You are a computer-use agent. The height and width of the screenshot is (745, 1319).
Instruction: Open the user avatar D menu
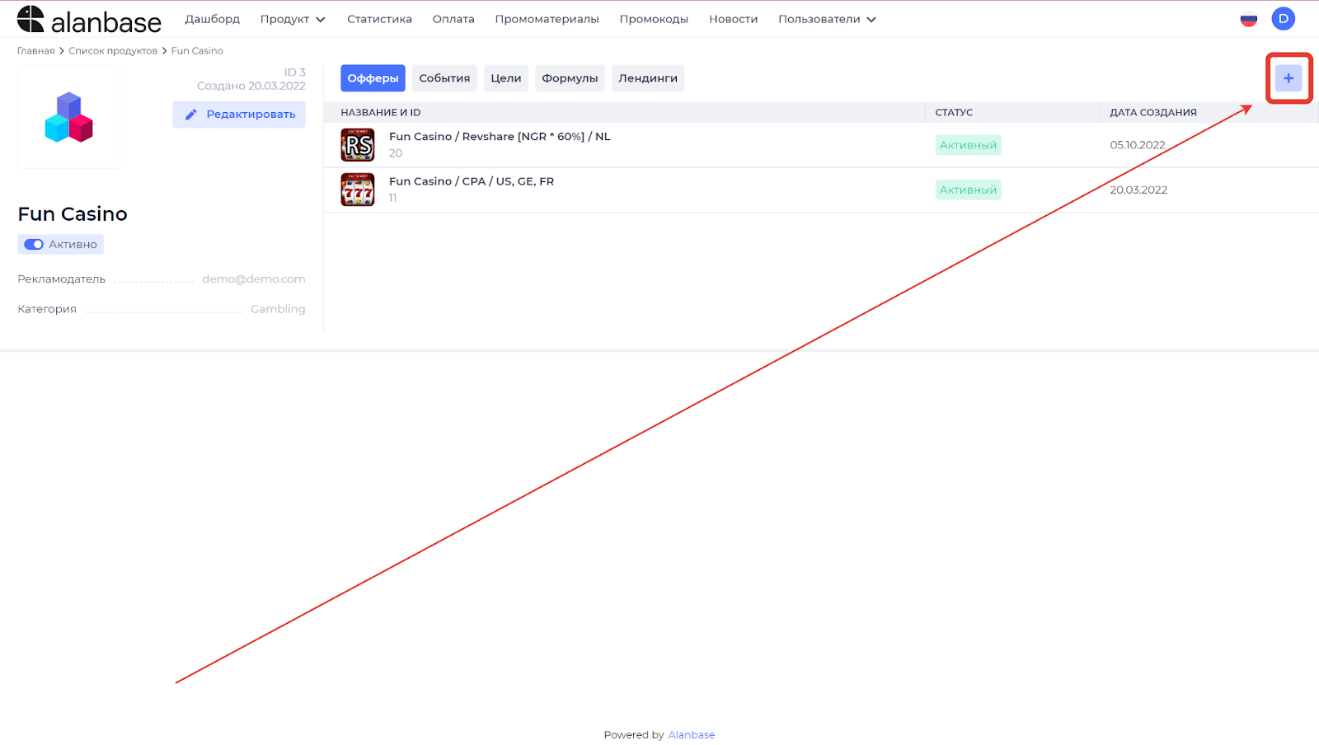coord(1283,19)
